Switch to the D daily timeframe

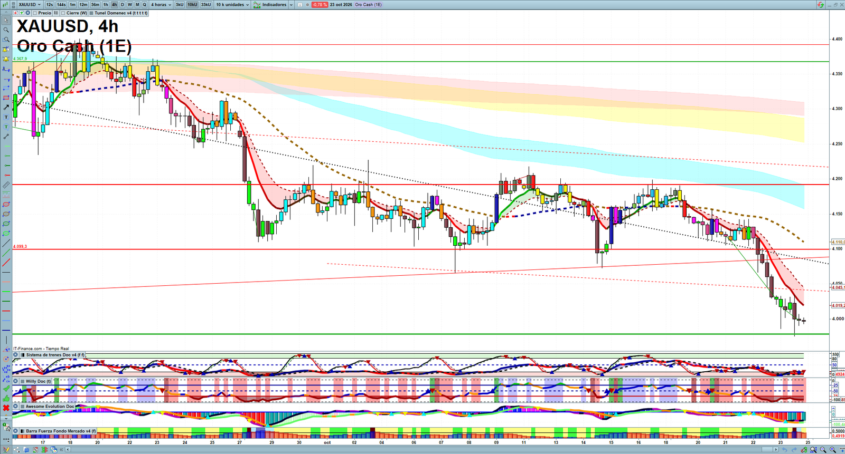click(x=123, y=5)
